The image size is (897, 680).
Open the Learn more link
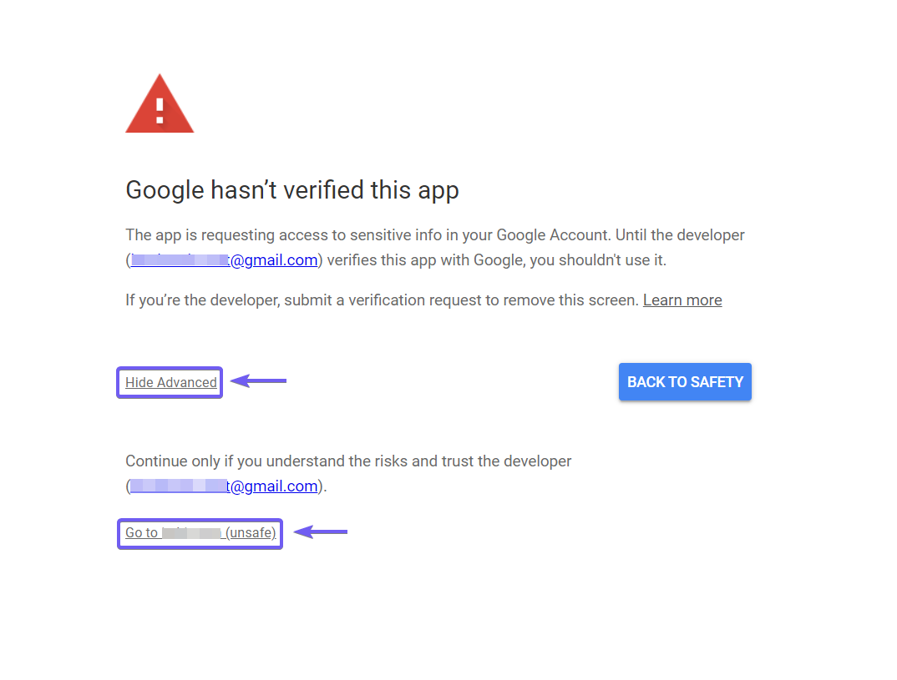pyautogui.click(x=682, y=300)
